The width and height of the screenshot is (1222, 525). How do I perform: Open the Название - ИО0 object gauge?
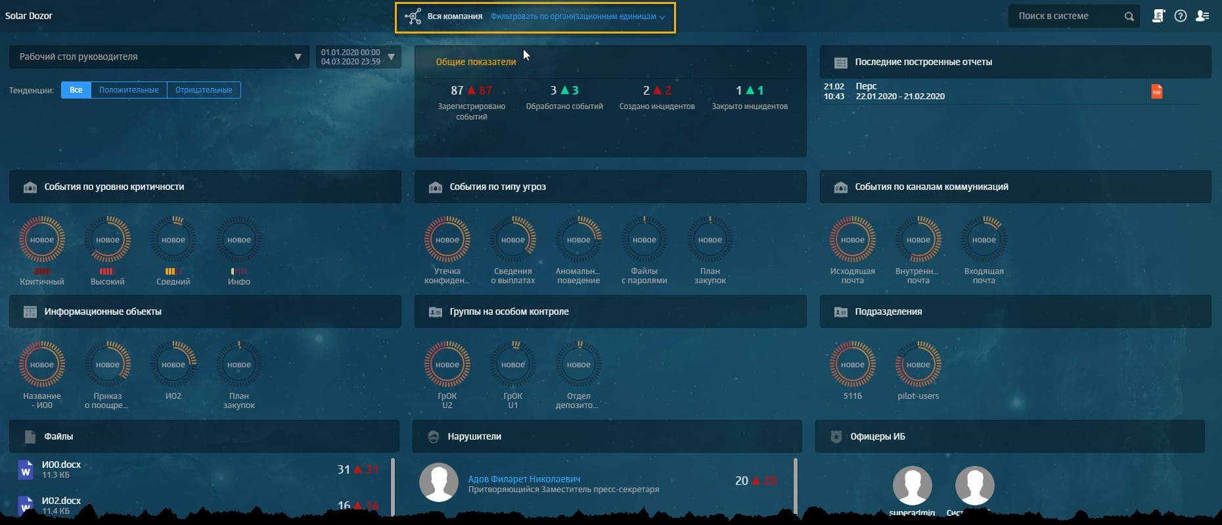(42, 365)
